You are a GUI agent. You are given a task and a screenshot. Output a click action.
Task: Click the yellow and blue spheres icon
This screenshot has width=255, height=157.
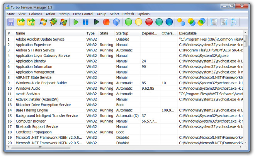(181, 22)
